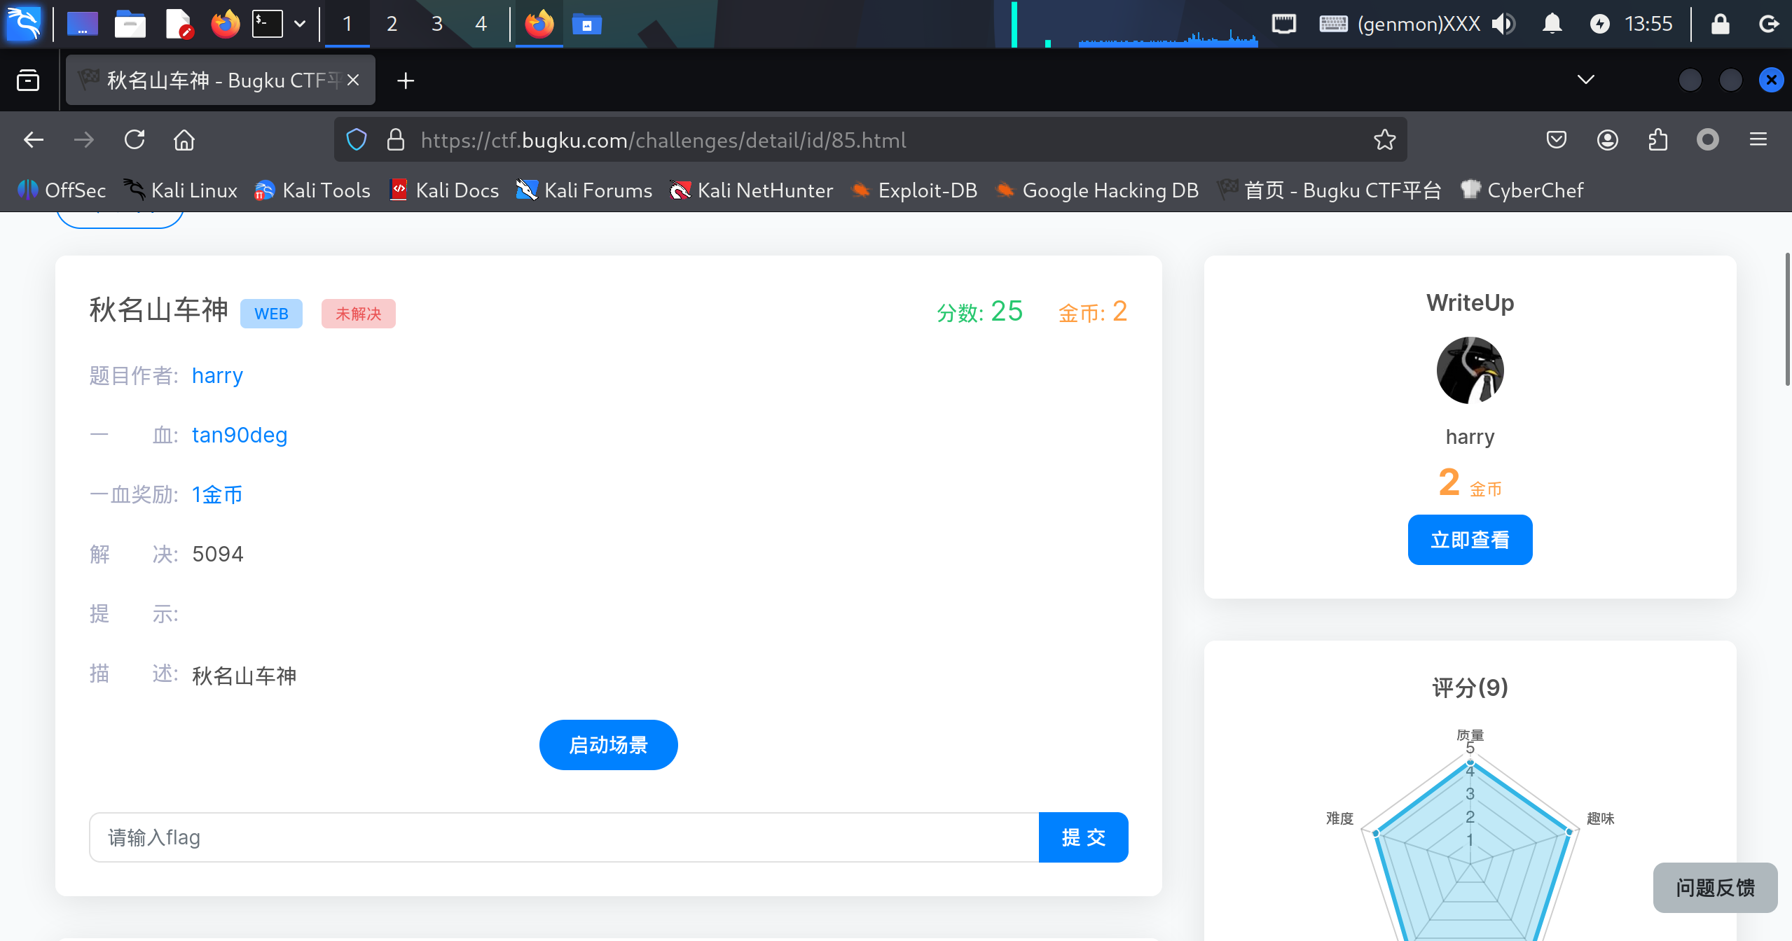Click the page vertical scrollbar
The width and height of the screenshot is (1792, 941).
1787,319
